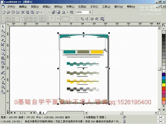This screenshot has height=124, width=166.
Task: Click the Import toolbar icon
Action: pos(54,12)
